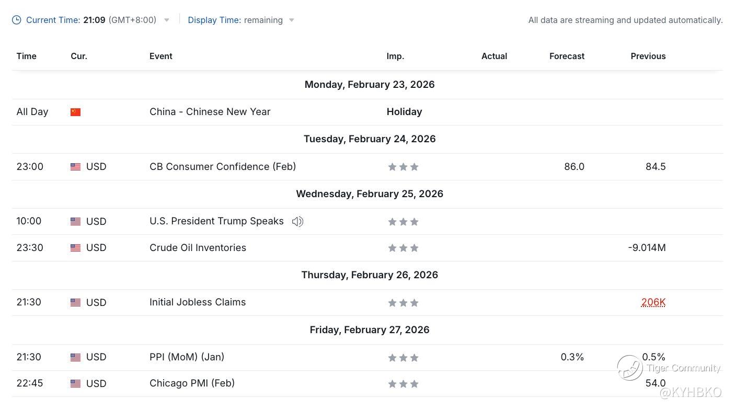Image resolution: width=736 pixels, height=409 pixels.
Task: Click the Time column header
Action: point(26,56)
